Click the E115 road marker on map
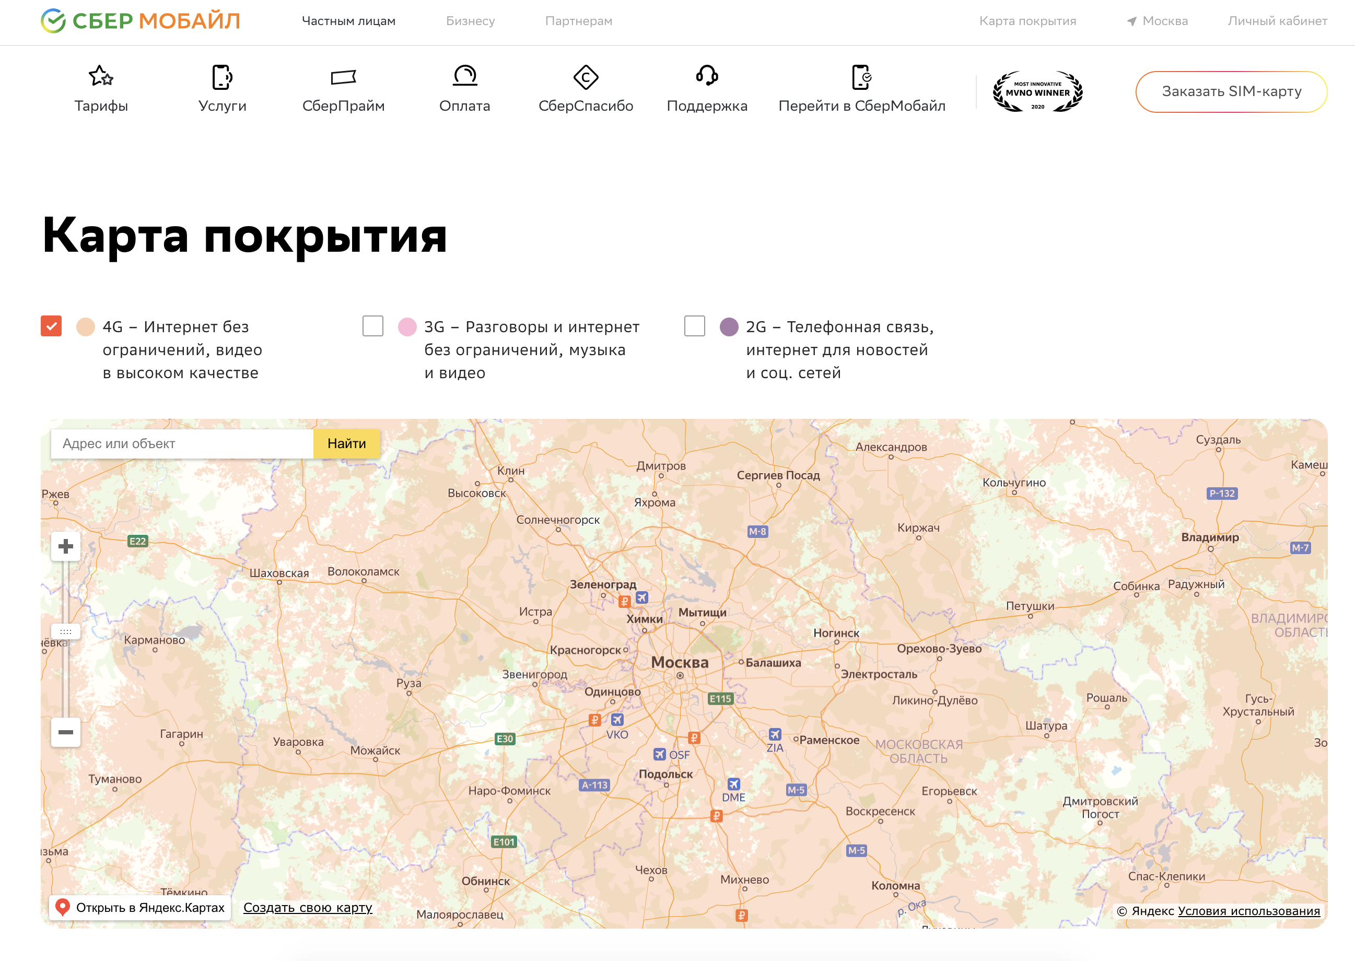This screenshot has height=961, width=1355. tap(720, 699)
